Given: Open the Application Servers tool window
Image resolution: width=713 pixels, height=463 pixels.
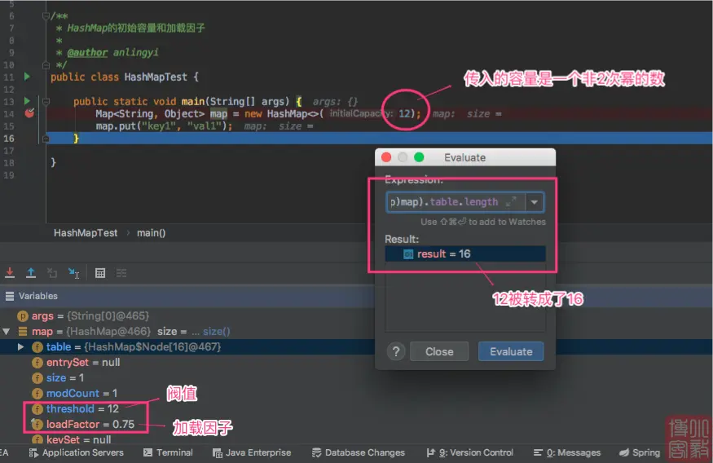Looking at the screenshot, I should click(x=77, y=452).
